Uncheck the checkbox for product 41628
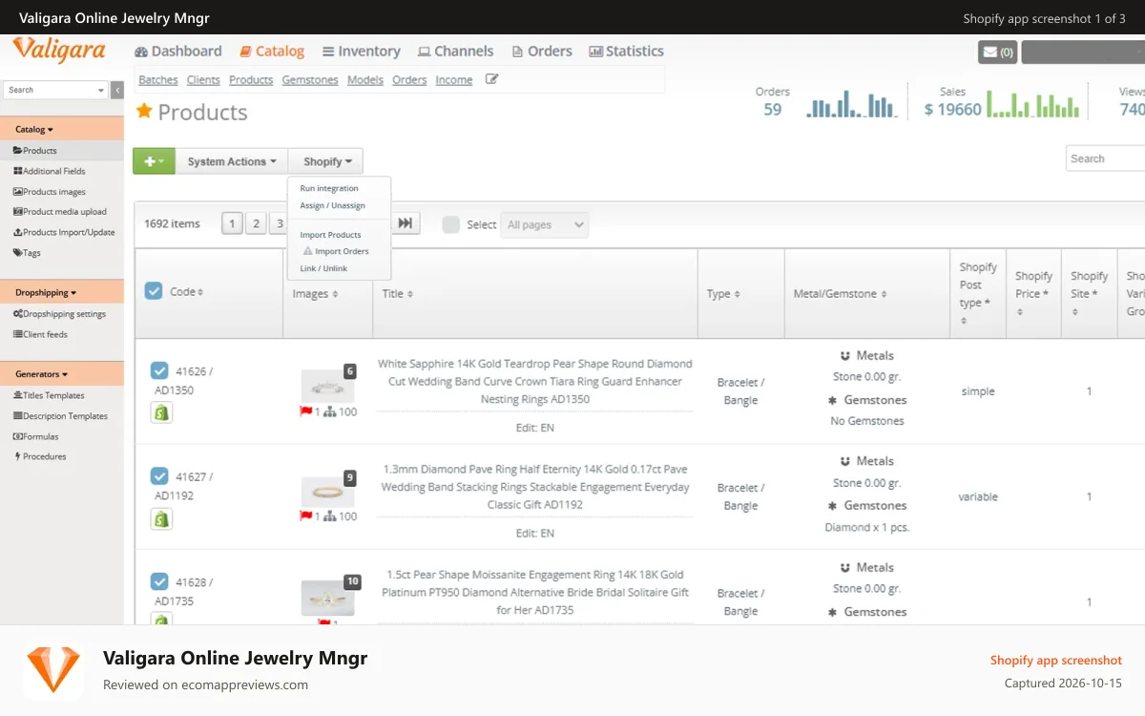 159,581
